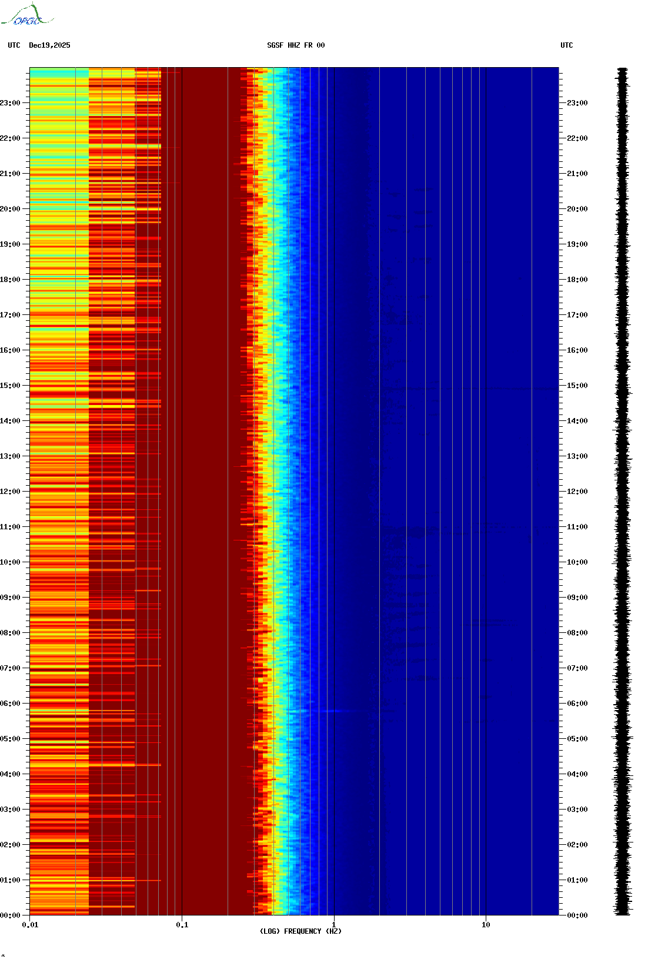
Task: Click the right-axis 22:00 label
Action: (577, 138)
